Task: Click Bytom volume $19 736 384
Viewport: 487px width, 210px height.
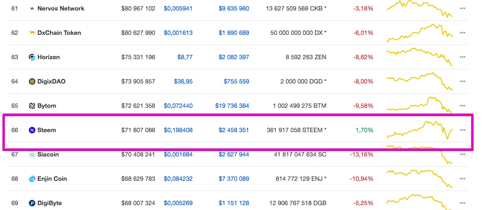Action: point(232,106)
